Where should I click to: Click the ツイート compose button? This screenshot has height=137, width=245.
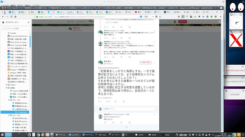click(x=183, y=22)
